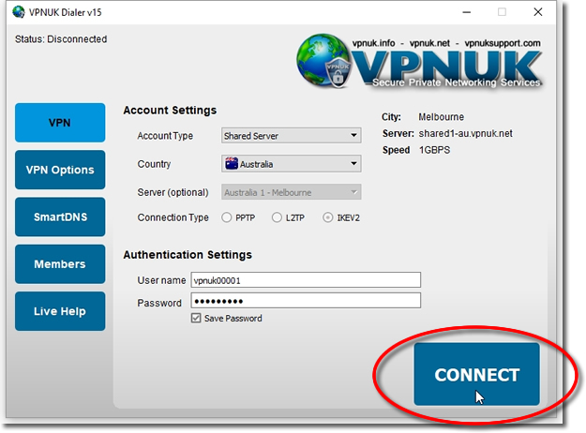The image size is (586, 433).
Task: Expand the Account Type dropdown
Action: 292,136
